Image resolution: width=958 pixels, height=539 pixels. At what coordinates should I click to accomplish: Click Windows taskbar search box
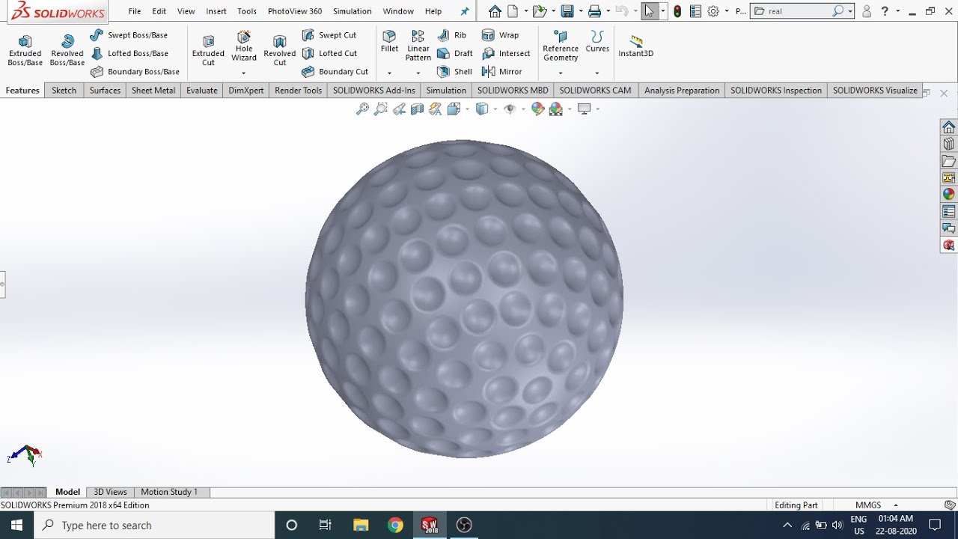pos(154,525)
